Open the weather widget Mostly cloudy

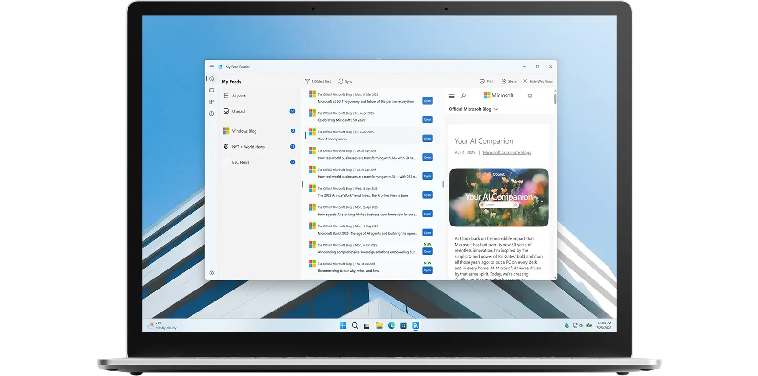[x=162, y=325]
